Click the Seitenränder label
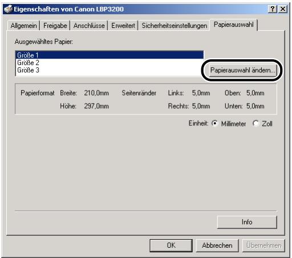The height and width of the screenshot is (258, 292). click(139, 93)
